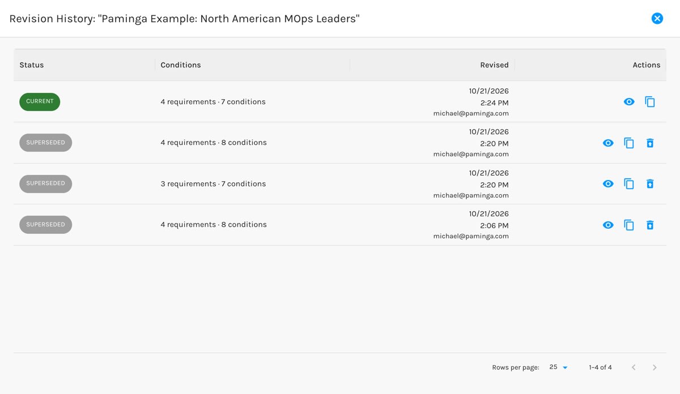Click the eye icon for the 2:20 PM 8-conditions revision

pyautogui.click(x=608, y=143)
